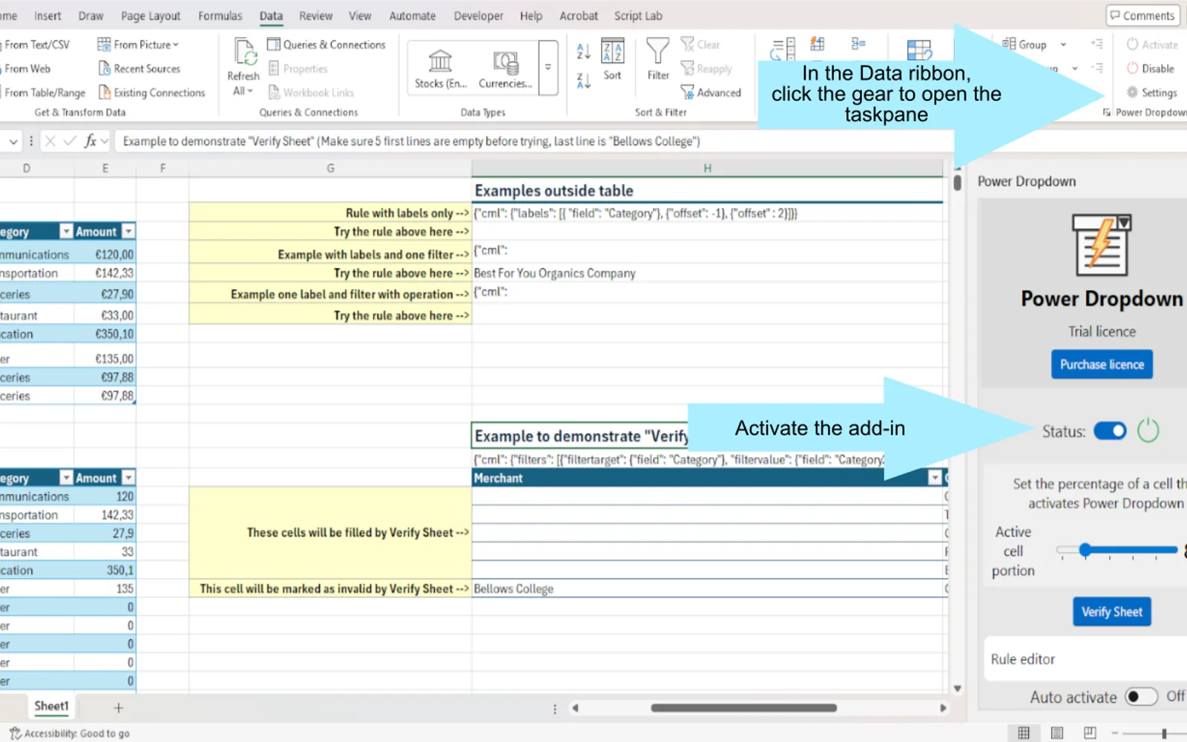Screen dimensions: 1187x742
Task: Click the Show Detail outline icon
Action: click(1096, 45)
